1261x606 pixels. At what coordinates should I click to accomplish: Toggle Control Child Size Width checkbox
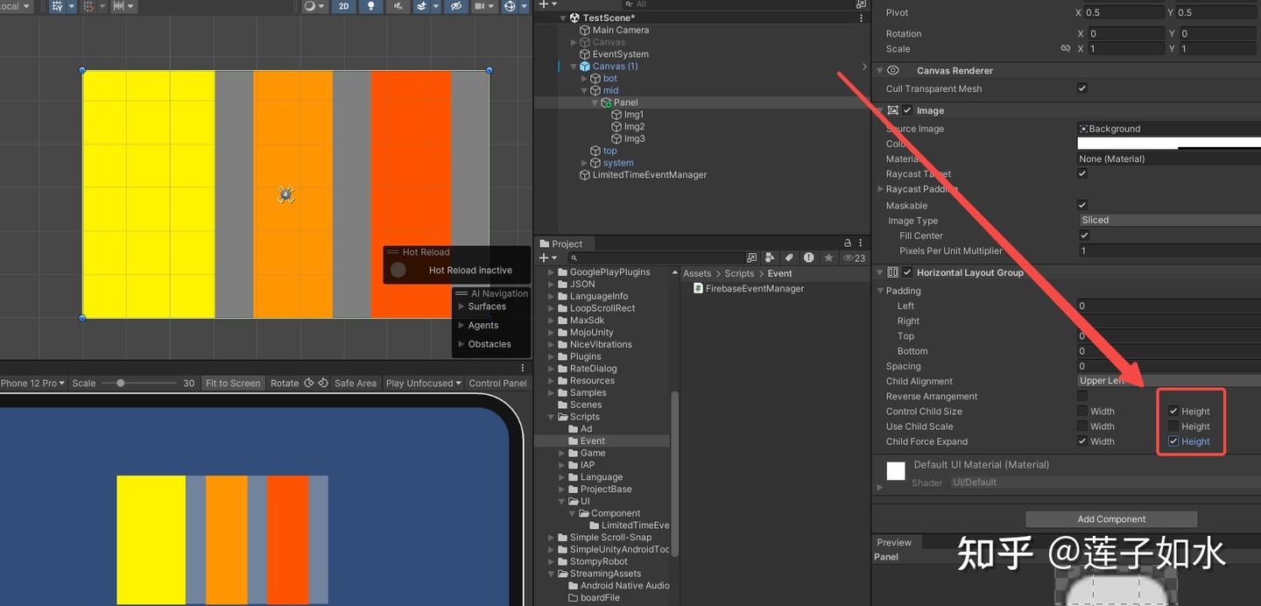[1082, 411]
